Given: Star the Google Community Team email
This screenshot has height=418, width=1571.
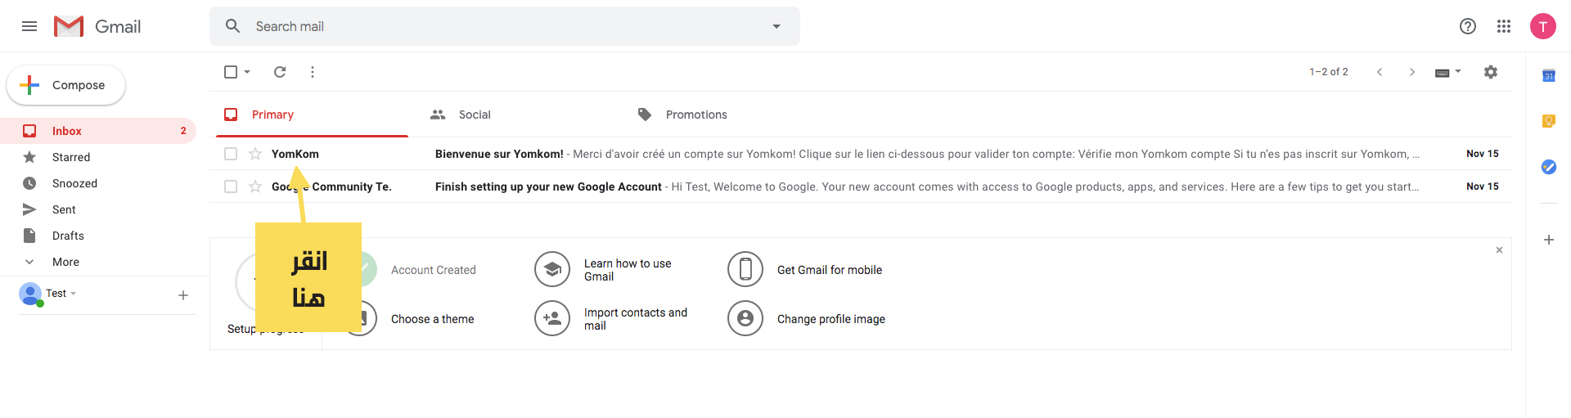Looking at the screenshot, I should tap(255, 187).
